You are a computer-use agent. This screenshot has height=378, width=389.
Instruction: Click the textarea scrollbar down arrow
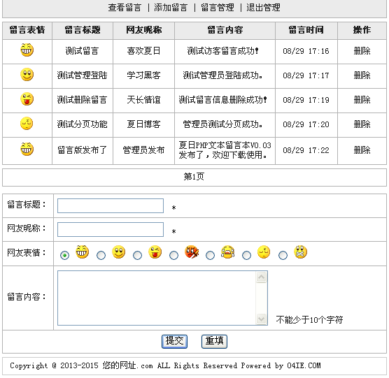[x=261, y=319]
